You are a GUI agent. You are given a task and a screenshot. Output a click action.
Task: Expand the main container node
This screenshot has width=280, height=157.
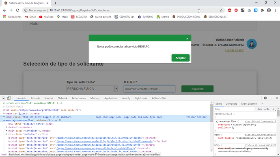(6, 131)
